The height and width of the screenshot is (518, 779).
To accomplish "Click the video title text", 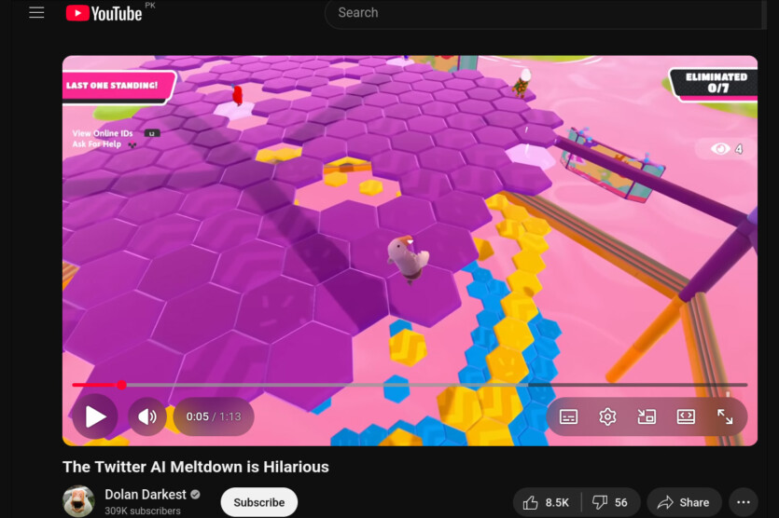I will (196, 467).
